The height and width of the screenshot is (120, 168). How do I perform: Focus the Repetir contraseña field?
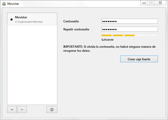click(130, 29)
